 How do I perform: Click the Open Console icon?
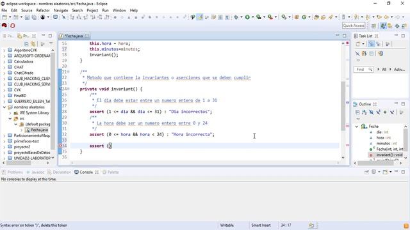tap(385, 172)
